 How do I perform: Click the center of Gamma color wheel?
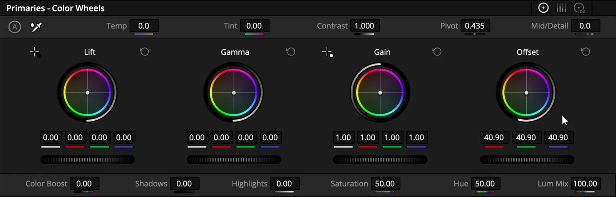[234, 93]
